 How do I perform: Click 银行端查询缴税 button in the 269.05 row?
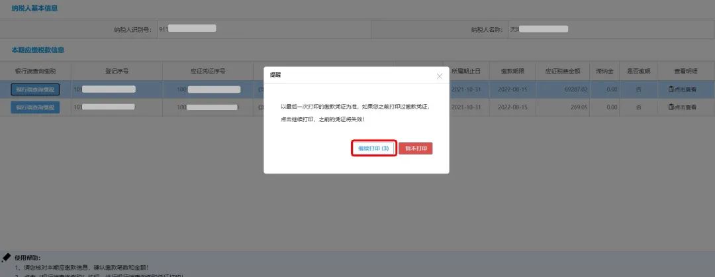click(35, 107)
